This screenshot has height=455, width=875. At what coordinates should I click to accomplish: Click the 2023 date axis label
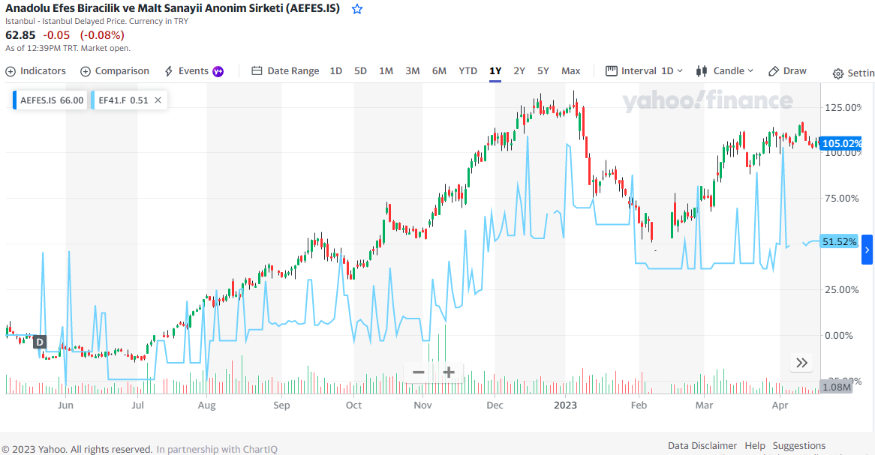coord(565,406)
